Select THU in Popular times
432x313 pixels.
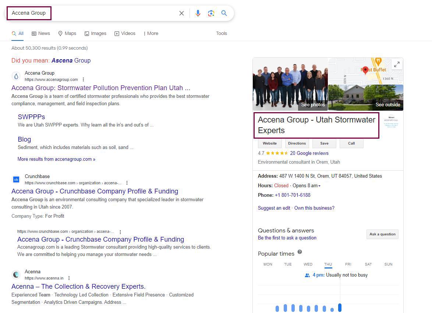coord(328,264)
